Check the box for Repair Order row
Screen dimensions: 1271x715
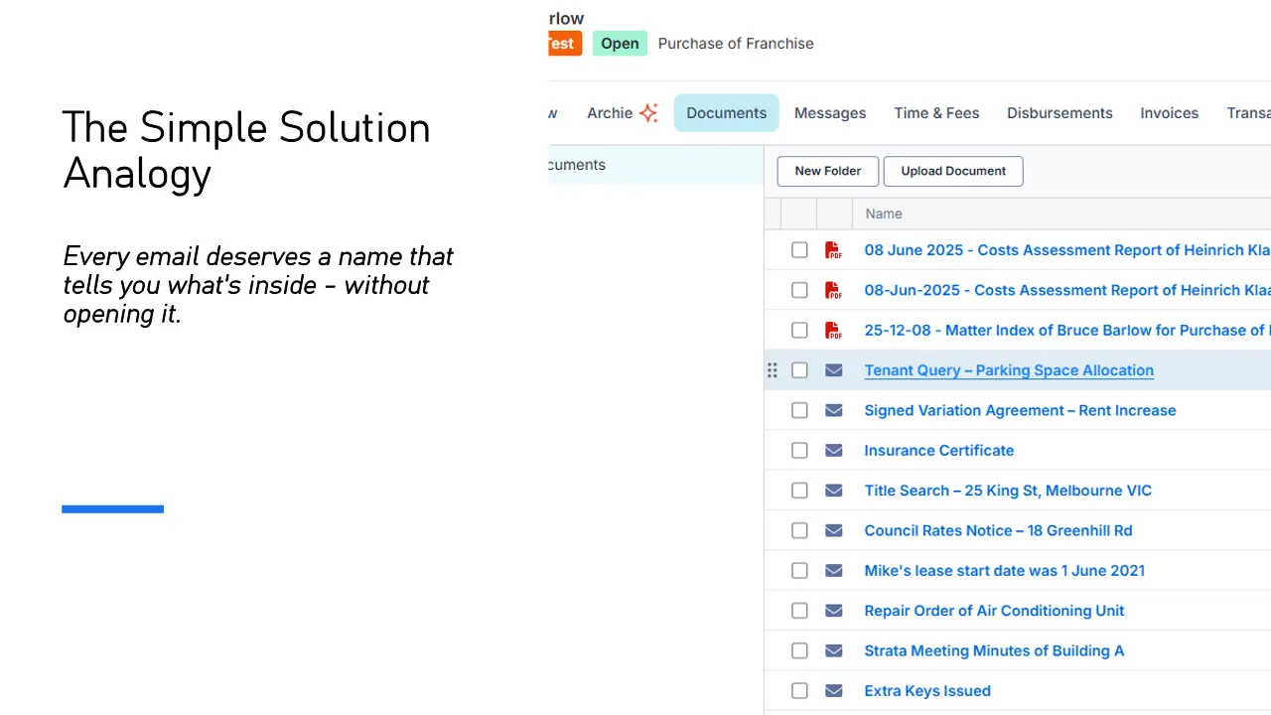click(x=799, y=611)
